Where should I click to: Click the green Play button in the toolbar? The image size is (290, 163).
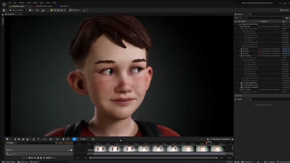click(x=52, y=10)
